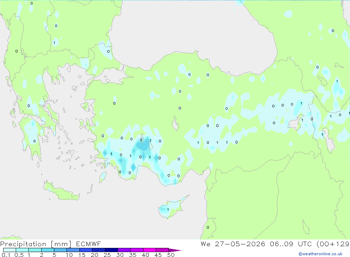350x257 pixels.
Task: Click the 'We' weekday label
Action: coord(205,244)
